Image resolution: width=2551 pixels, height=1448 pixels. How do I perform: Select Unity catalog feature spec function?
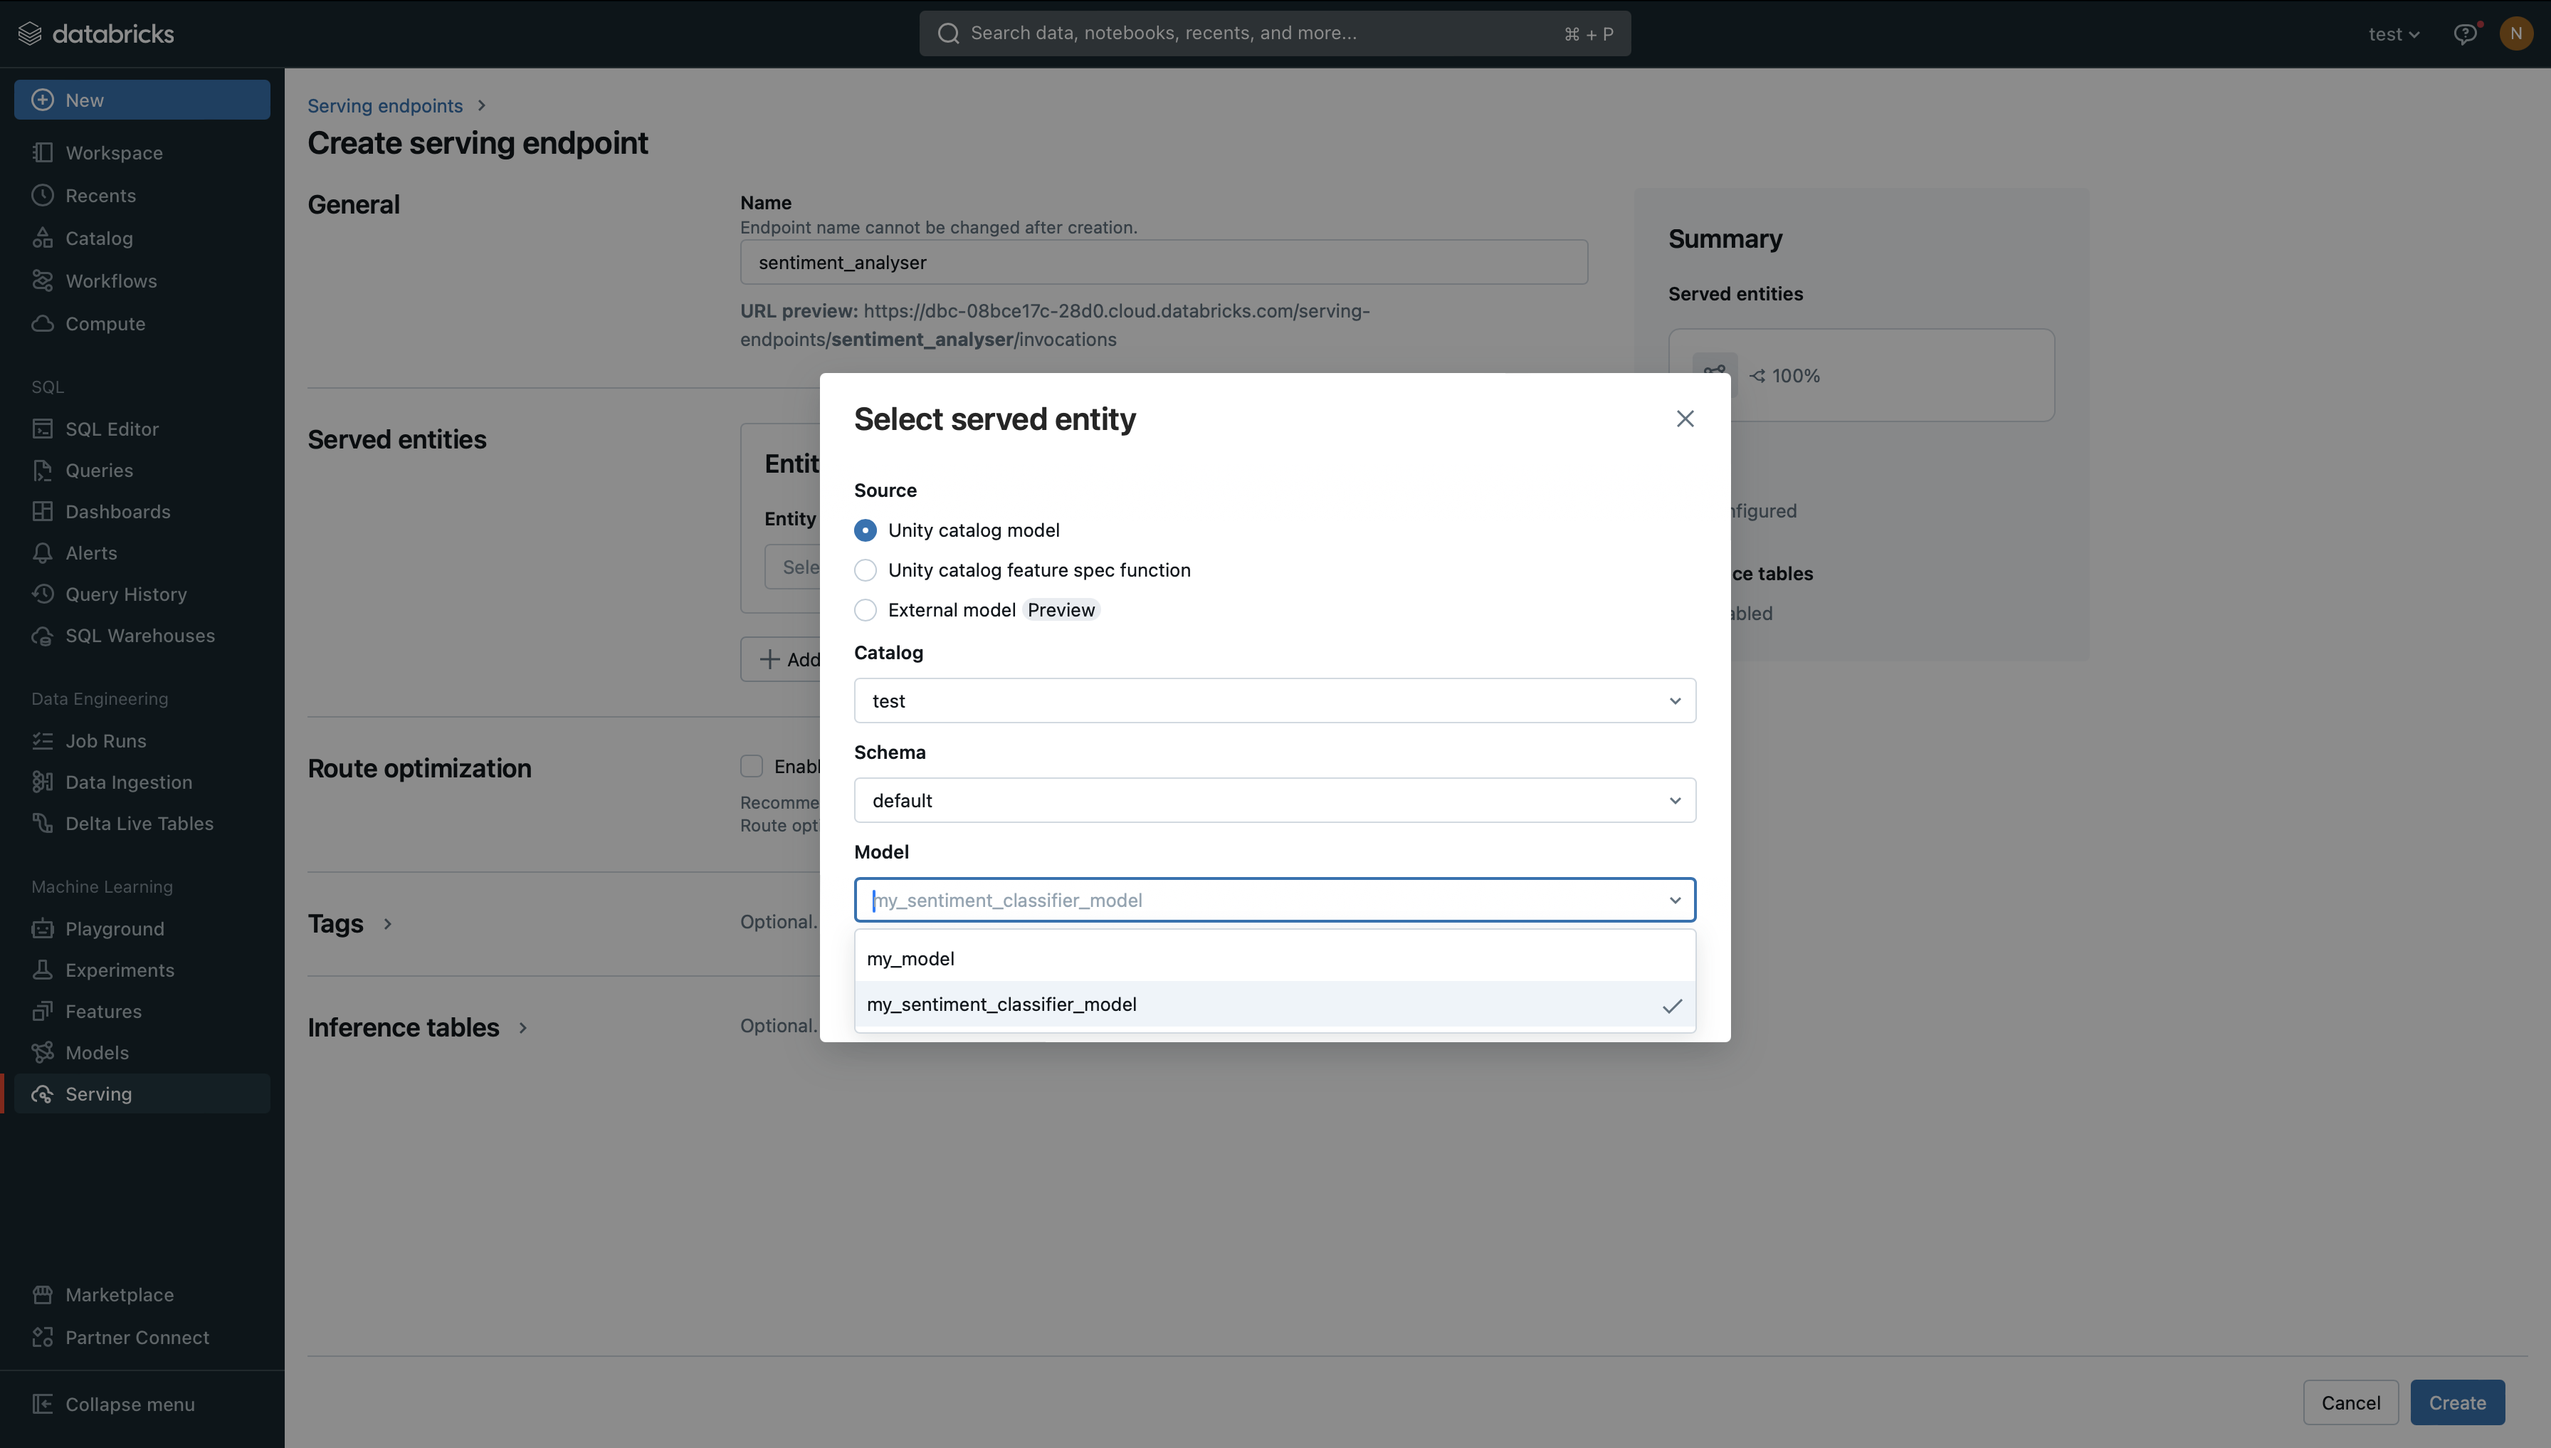click(865, 570)
